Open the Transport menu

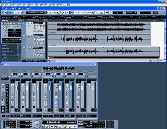point(43,5)
